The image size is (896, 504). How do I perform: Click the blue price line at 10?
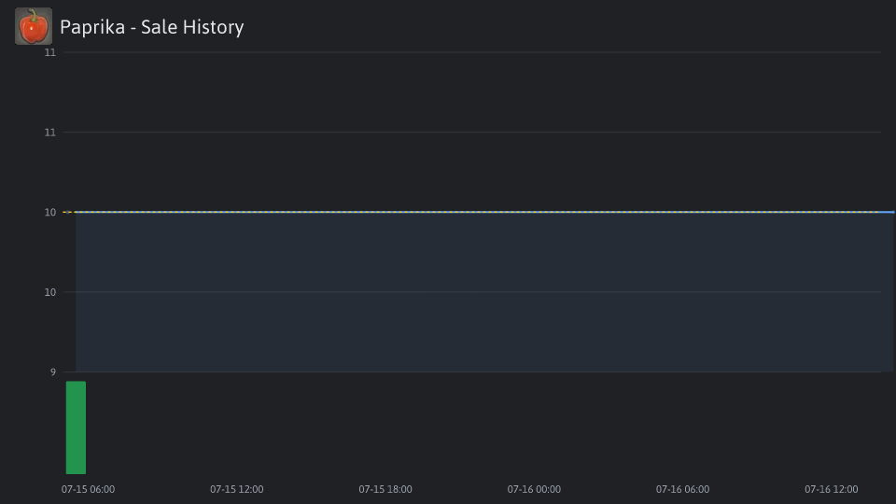[484, 212]
